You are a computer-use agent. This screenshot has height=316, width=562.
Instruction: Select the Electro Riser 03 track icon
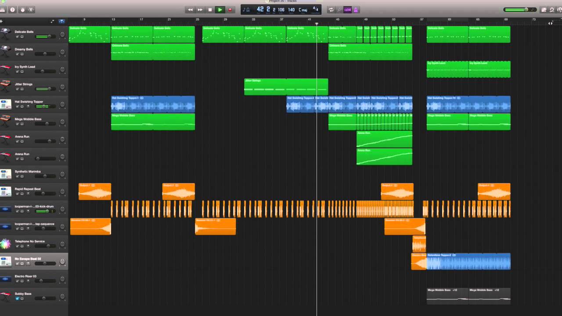pos(5,279)
